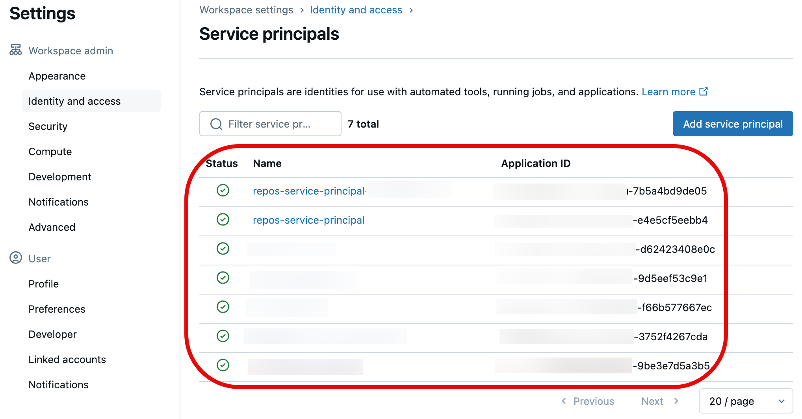Click the search magnifier icon in filter box

[216, 124]
